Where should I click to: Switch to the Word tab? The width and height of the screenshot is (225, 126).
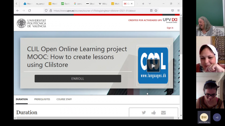pos(53,4)
